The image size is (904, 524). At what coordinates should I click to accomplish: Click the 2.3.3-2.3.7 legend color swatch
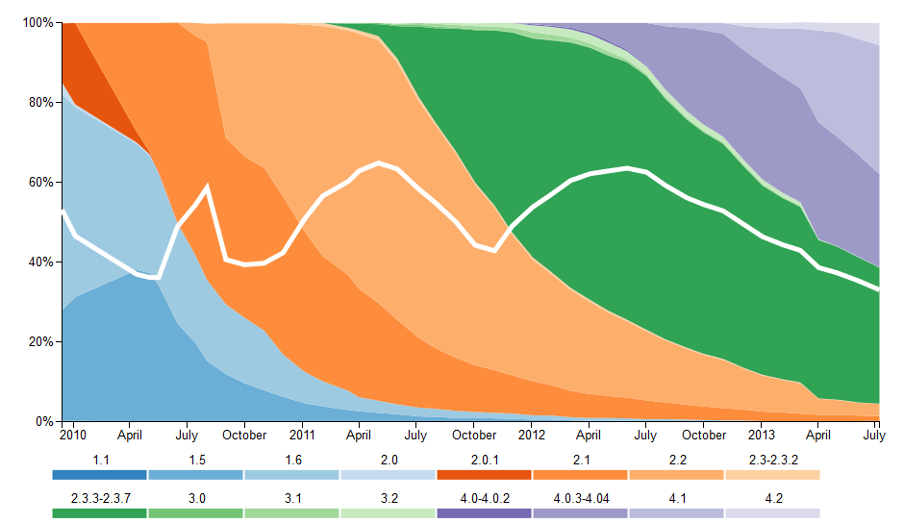pos(100,513)
